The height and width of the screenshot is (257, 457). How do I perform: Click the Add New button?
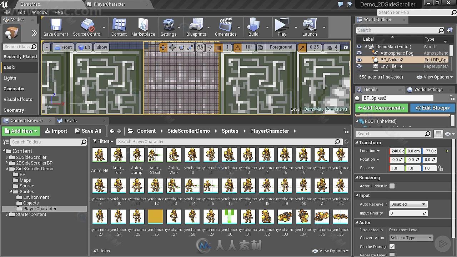pyautogui.click(x=21, y=131)
